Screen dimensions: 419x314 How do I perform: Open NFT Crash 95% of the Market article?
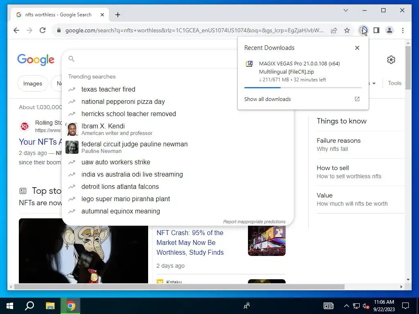tap(190, 242)
